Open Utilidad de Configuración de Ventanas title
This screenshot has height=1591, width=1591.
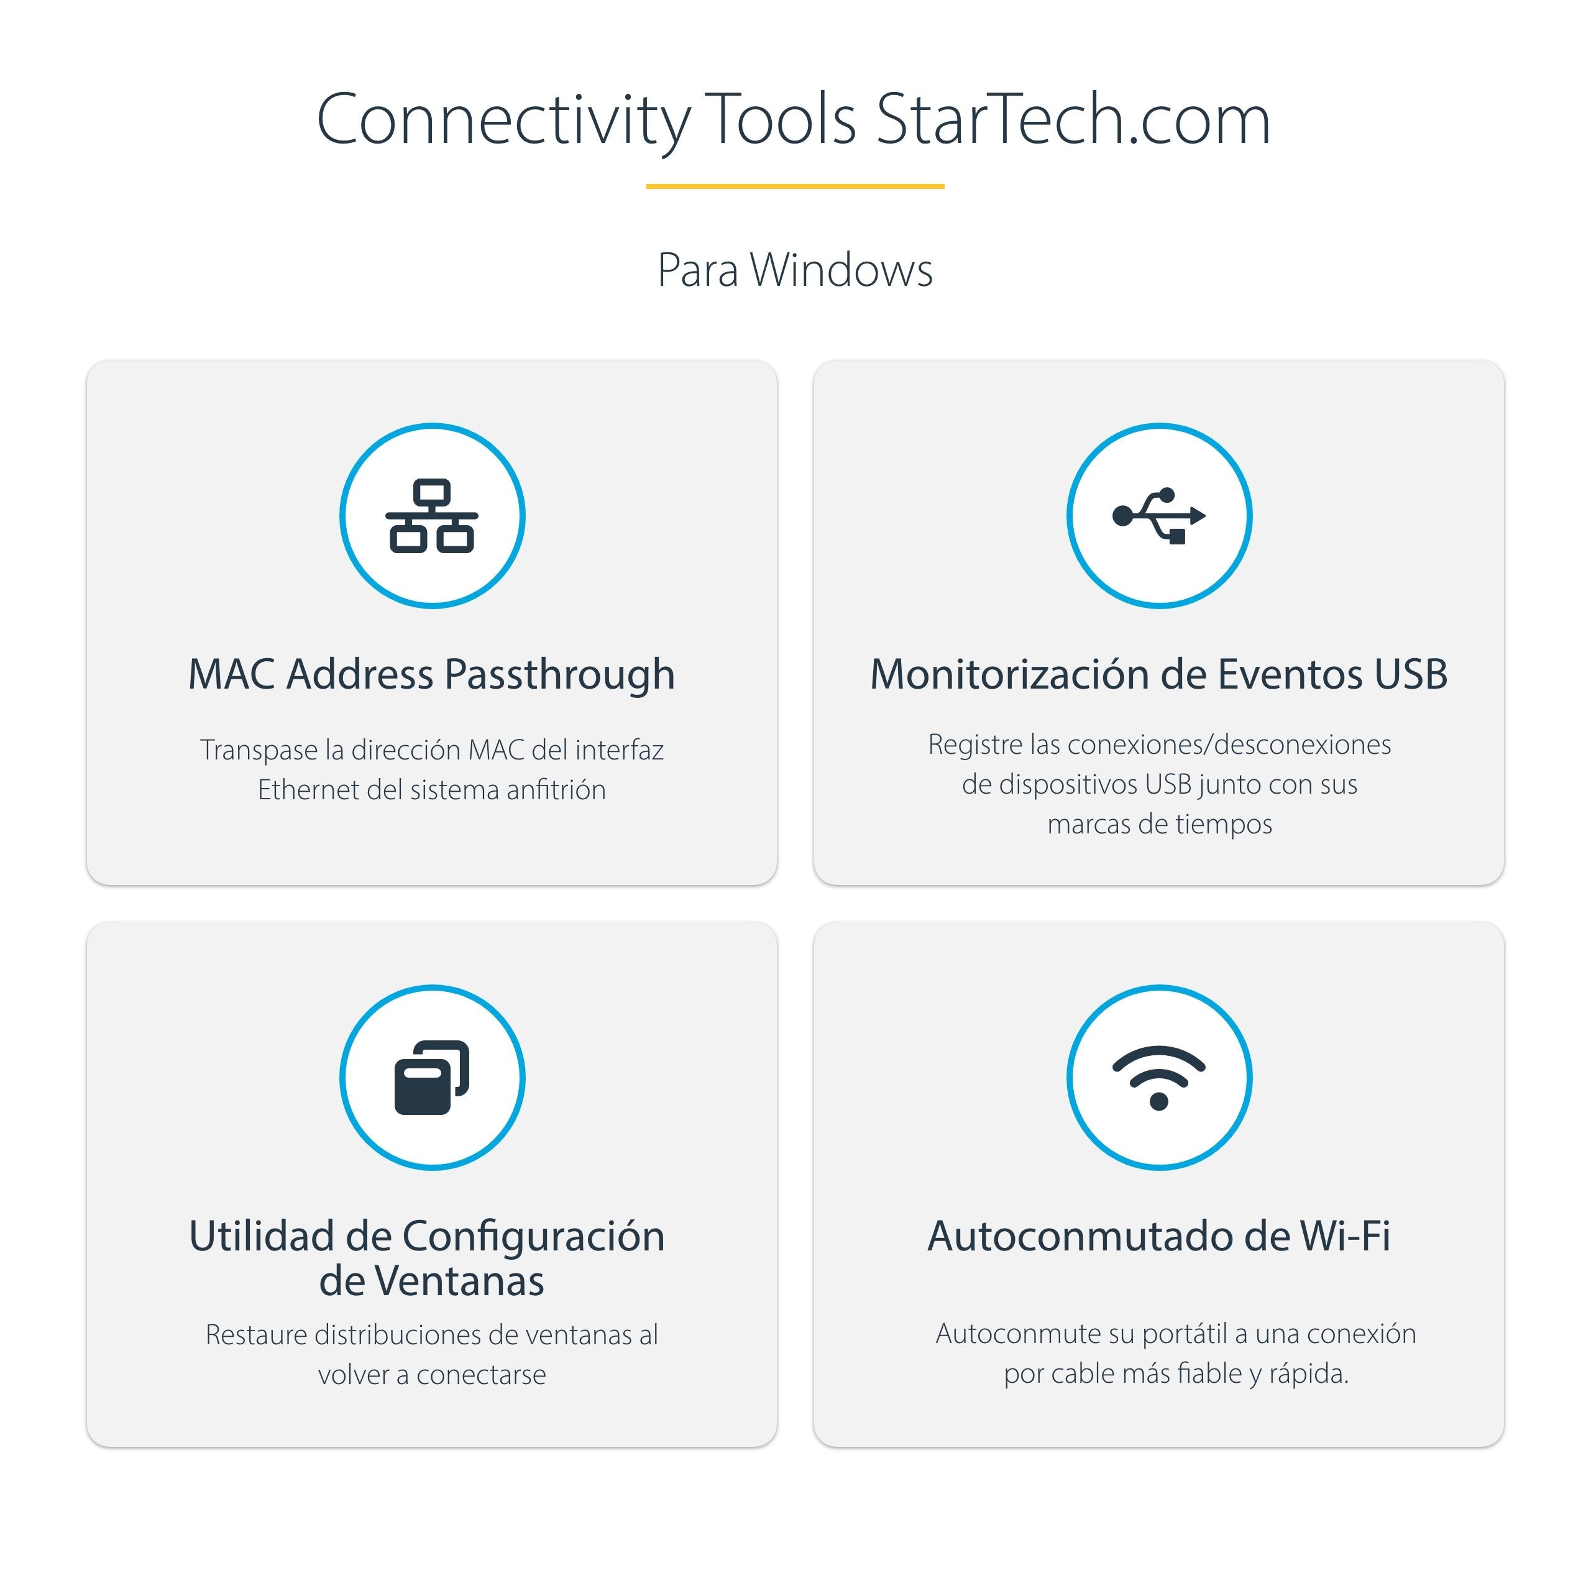click(428, 1257)
